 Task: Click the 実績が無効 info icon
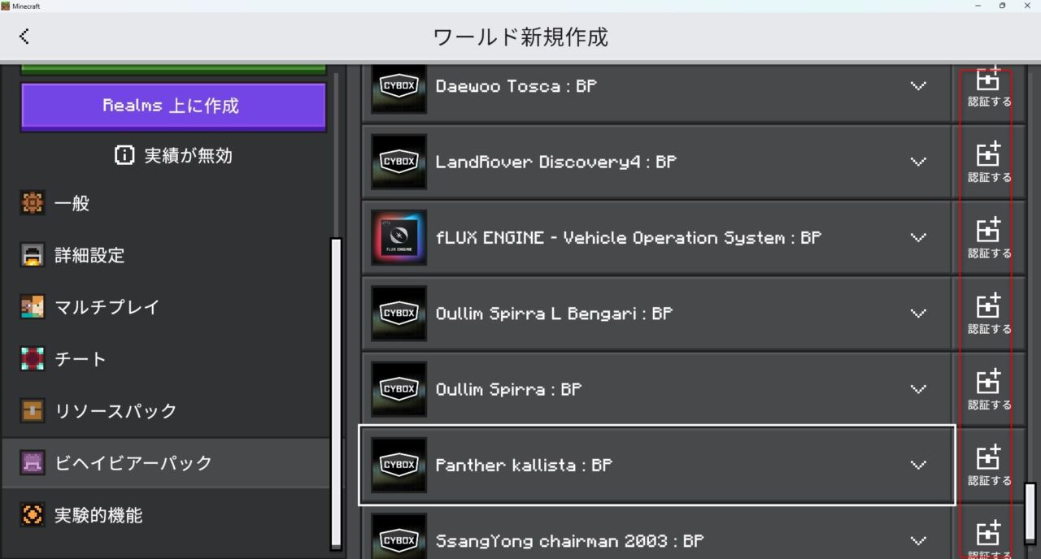click(x=124, y=155)
